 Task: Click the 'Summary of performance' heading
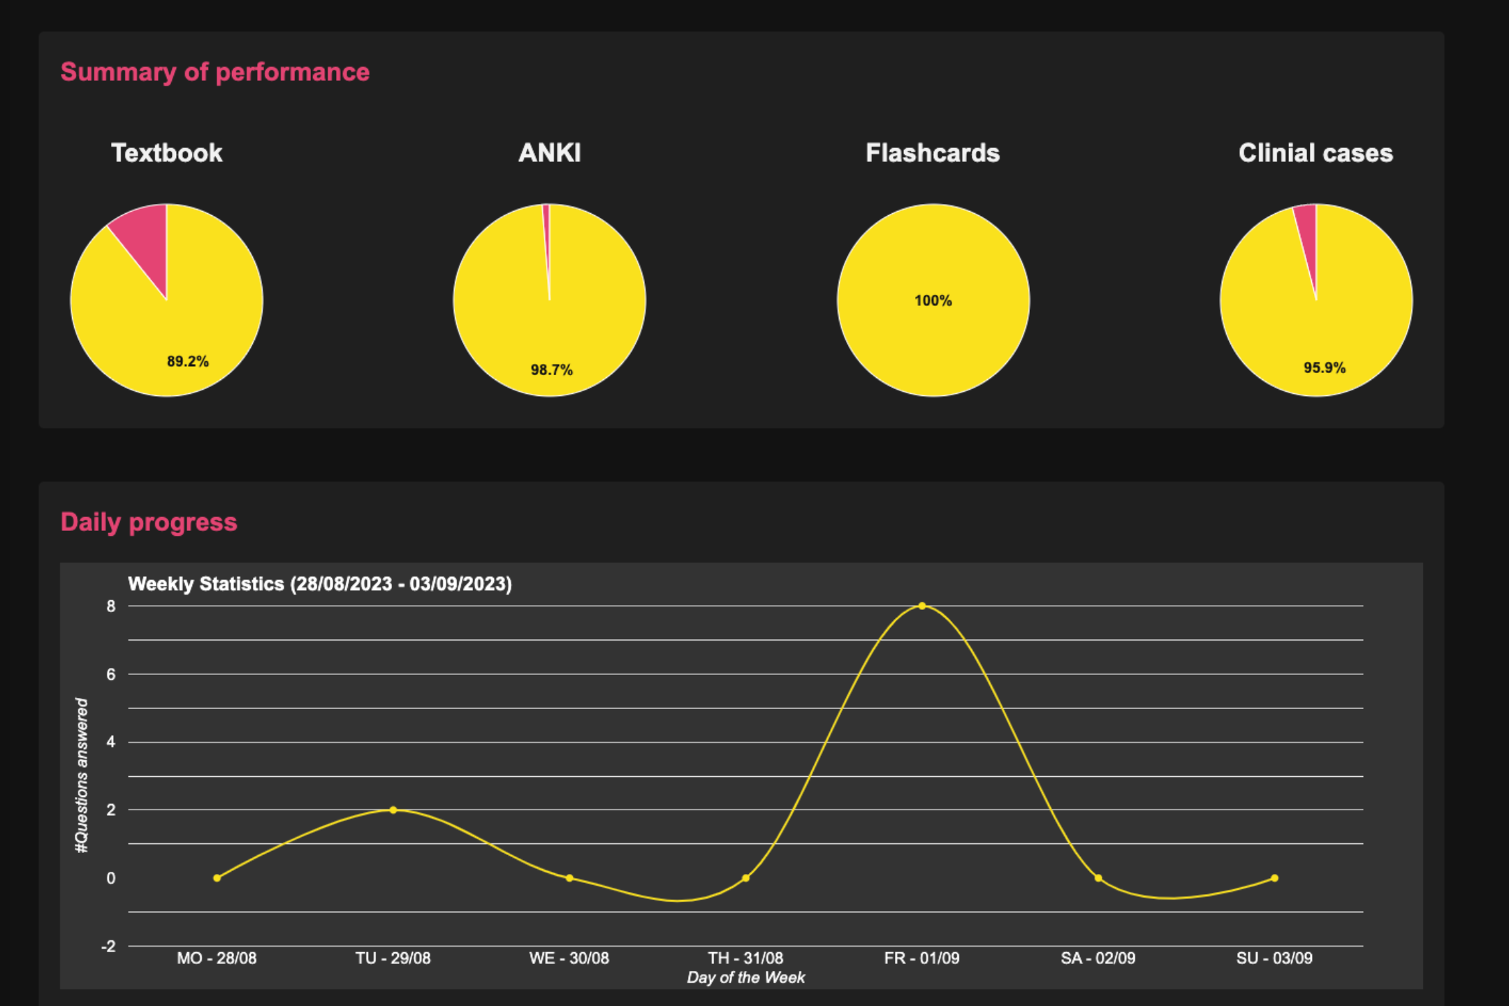pos(215,73)
